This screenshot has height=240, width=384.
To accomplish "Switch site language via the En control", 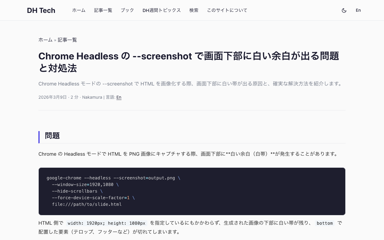I will point(358,10).
